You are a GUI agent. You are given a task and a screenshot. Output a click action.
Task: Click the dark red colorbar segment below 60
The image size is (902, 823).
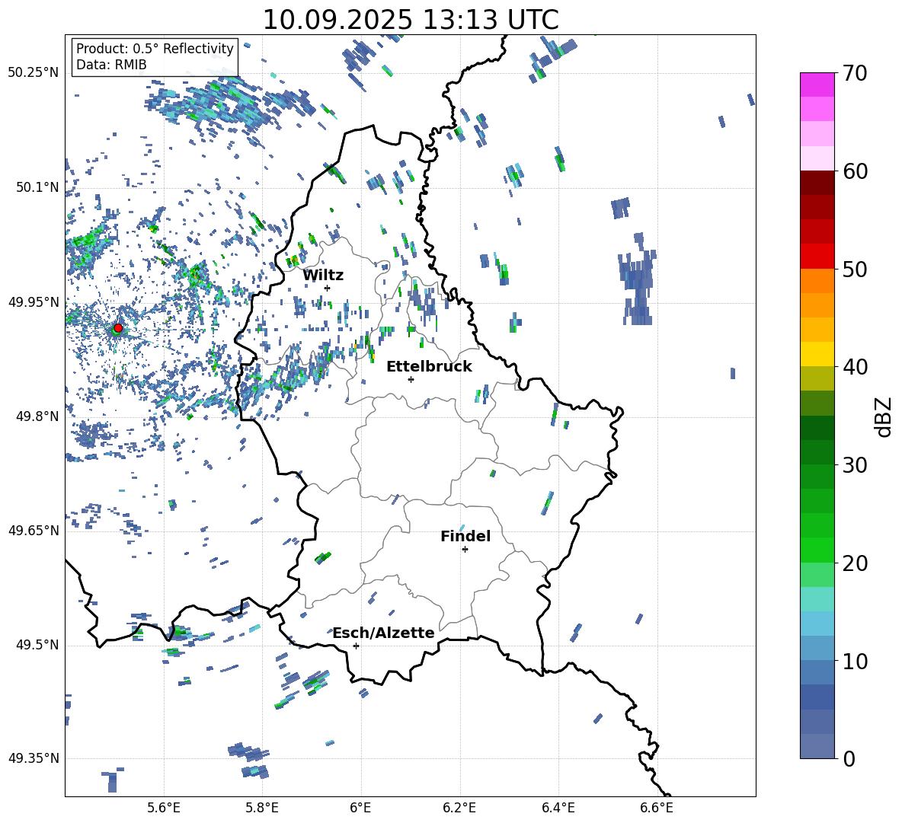[817, 183]
